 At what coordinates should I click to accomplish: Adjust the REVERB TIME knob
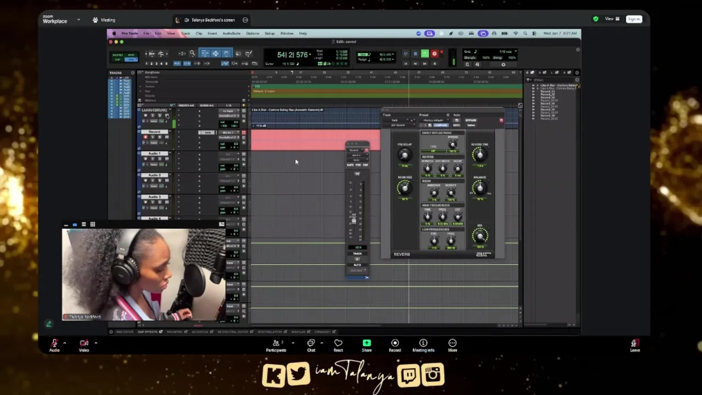[480, 155]
